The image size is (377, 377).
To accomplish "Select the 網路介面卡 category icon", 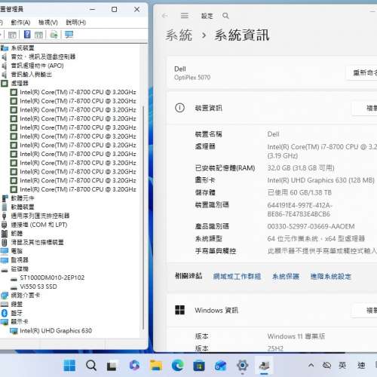I will [x=5, y=296].
